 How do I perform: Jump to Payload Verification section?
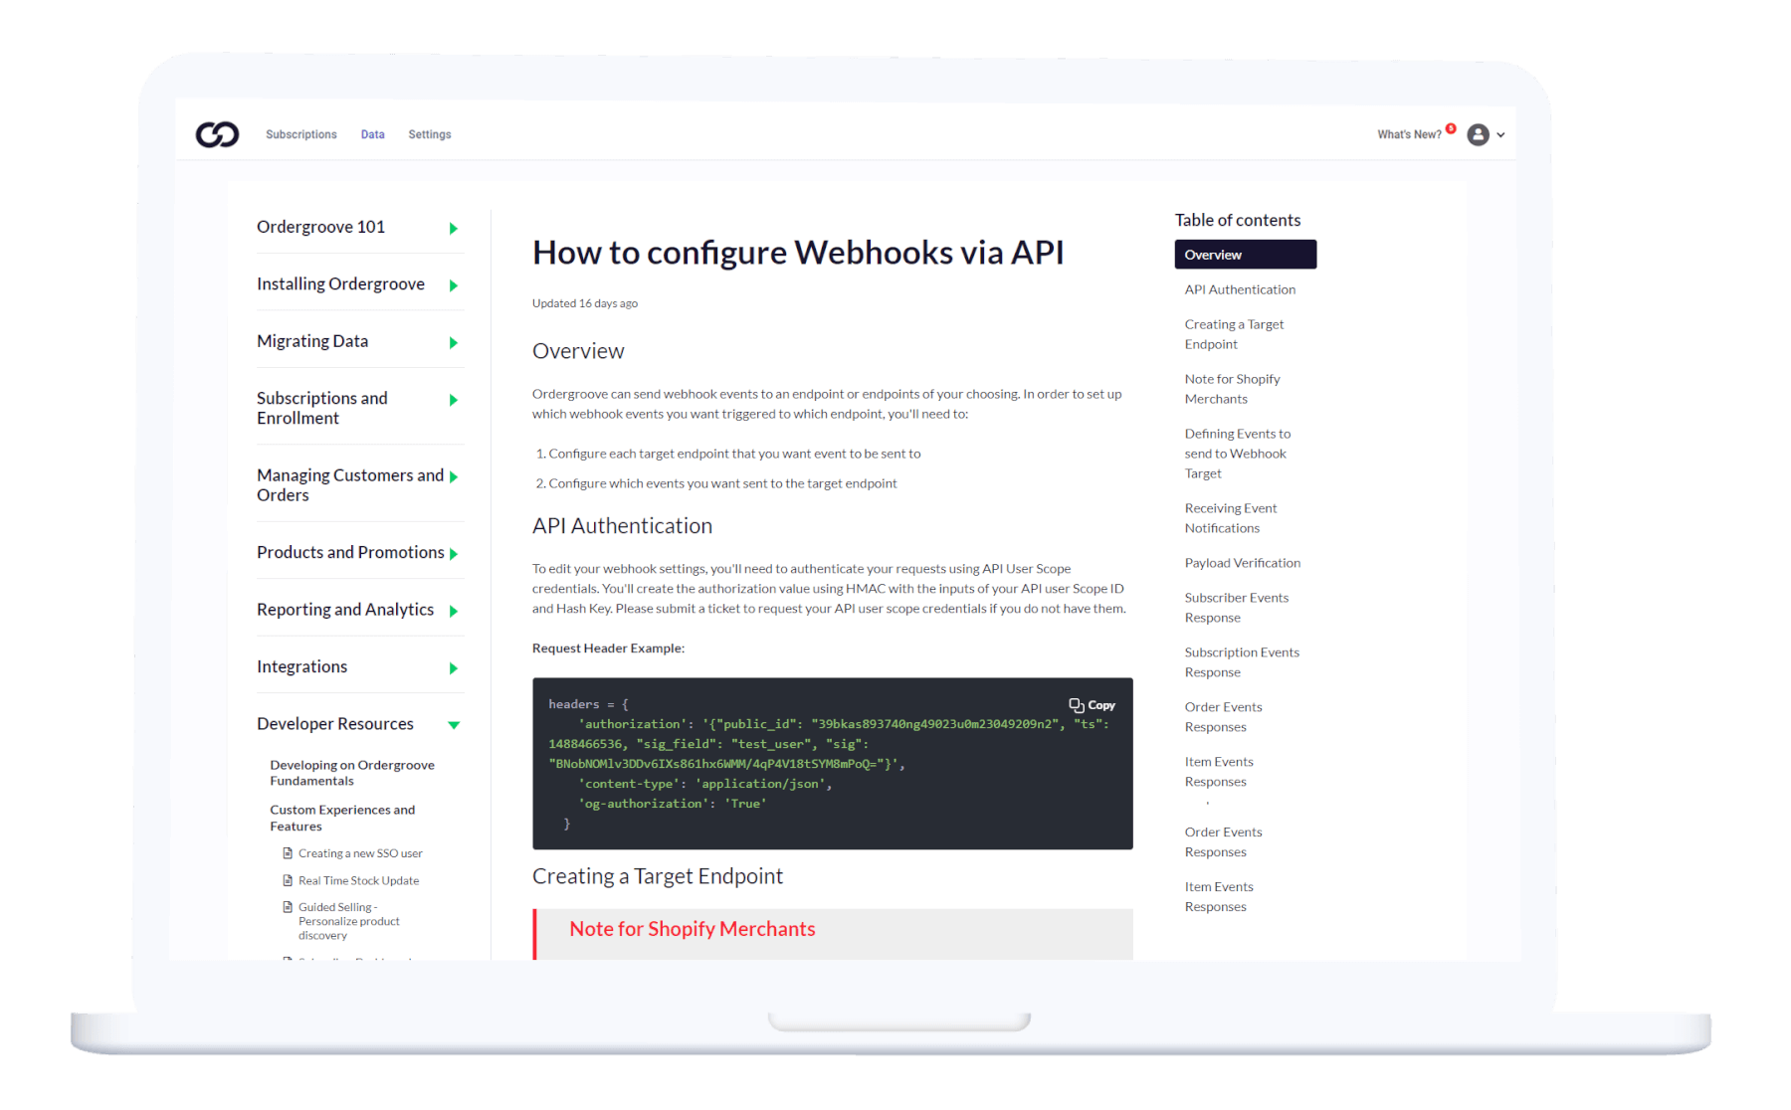[1243, 563]
